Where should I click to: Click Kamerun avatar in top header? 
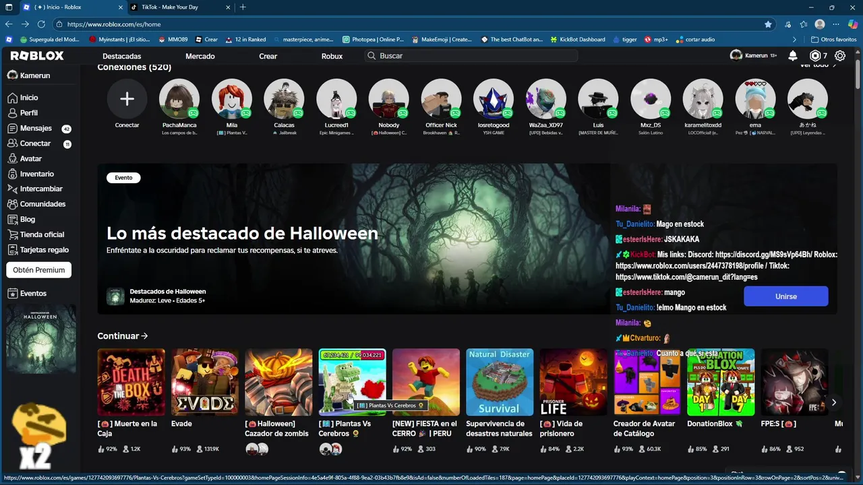pyautogui.click(x=736, y=55)
